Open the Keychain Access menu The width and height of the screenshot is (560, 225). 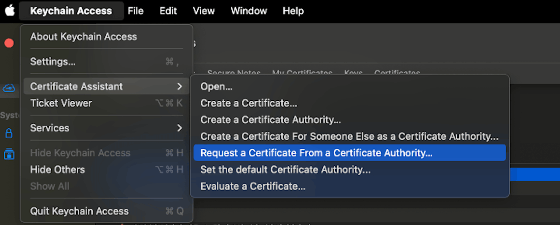pos(71,11)
